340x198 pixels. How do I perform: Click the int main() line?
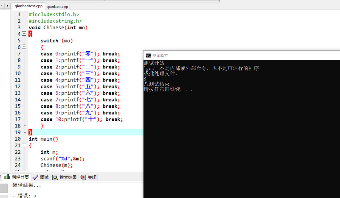pyautogui.click(x=44, y=139)
